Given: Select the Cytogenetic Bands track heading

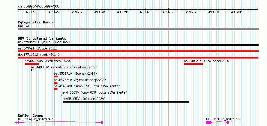Looking at the screenshot, I should click(x=36, y=22).
